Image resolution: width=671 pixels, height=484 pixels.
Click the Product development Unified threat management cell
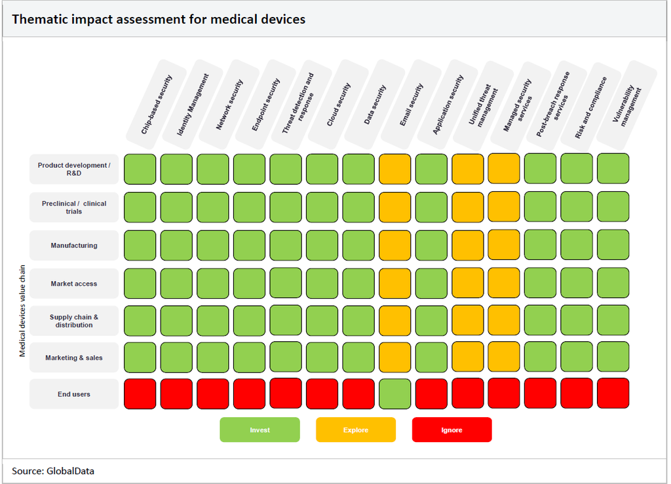coord(468,169)
